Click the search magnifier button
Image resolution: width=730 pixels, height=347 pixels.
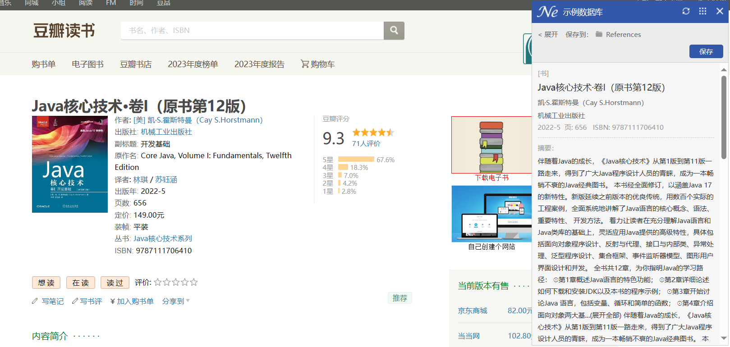[x=394, y=30]
